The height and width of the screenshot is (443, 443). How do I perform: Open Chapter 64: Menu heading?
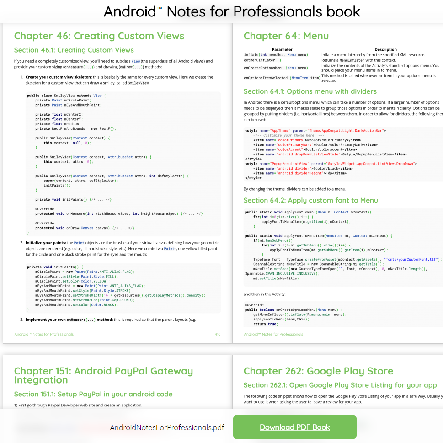click(x=287, y=36)
